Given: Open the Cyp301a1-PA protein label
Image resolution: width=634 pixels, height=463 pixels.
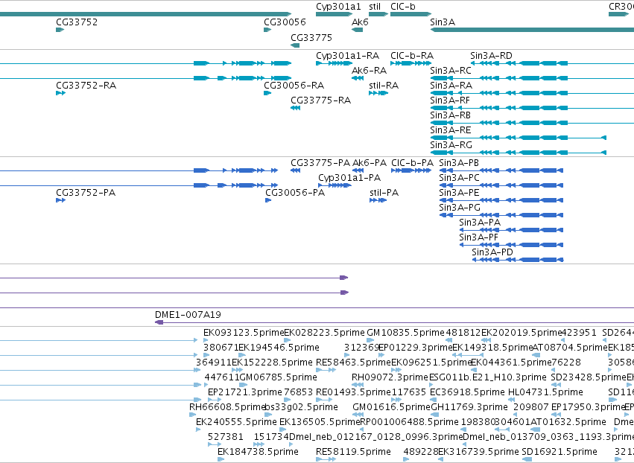Looking at the screenshot, I should [x=349, y=178].
